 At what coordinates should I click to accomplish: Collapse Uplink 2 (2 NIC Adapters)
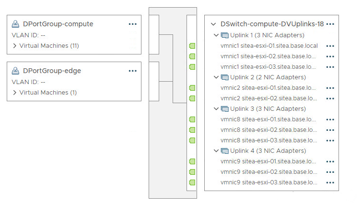coord(216,77)
